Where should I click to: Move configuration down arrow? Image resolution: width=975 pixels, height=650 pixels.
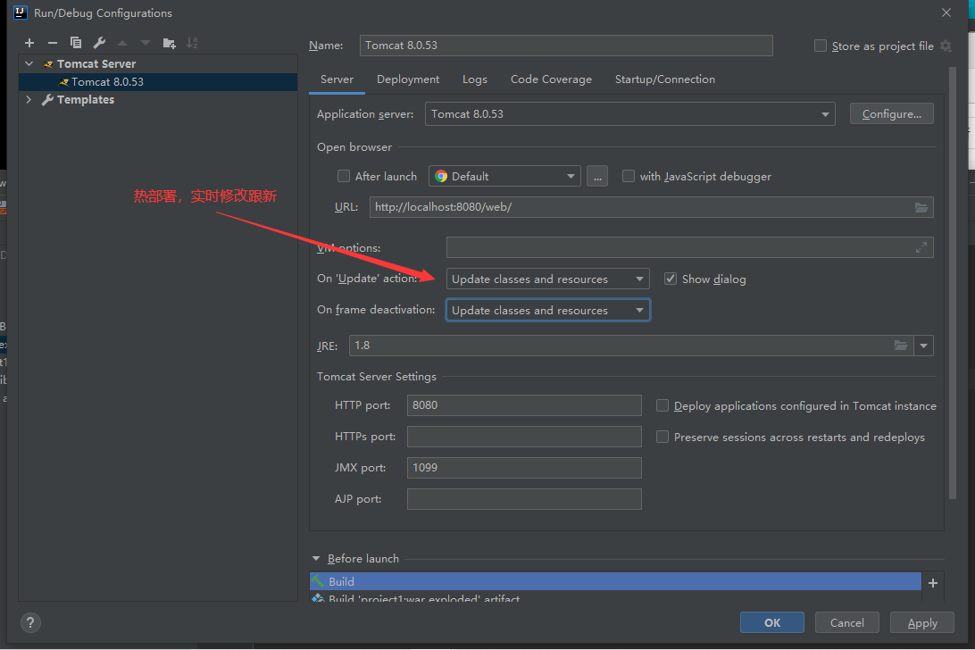tap(146, 43)
